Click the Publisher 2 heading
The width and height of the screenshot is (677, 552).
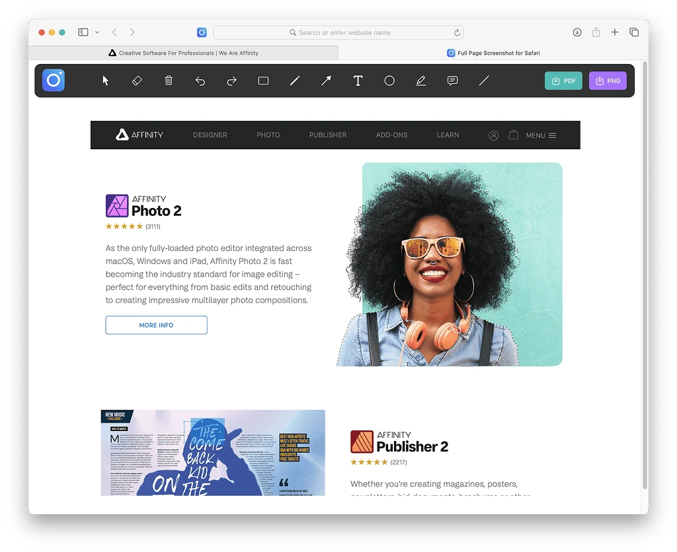(x=413, y=446)
